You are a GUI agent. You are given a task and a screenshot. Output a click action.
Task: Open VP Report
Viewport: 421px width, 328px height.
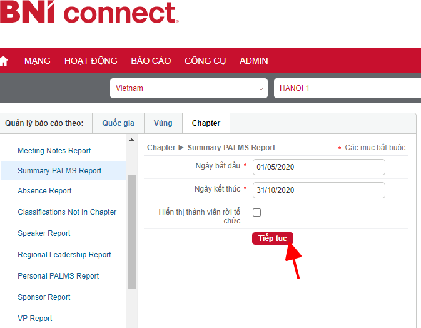tap(35, 319)
